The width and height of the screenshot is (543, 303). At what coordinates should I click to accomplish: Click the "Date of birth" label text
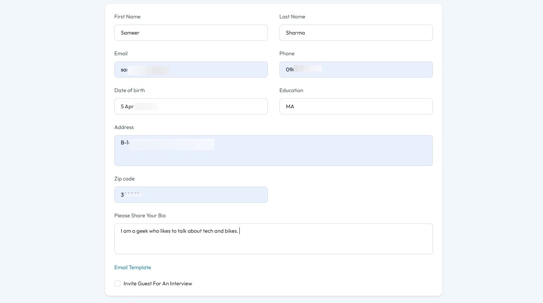130,90
